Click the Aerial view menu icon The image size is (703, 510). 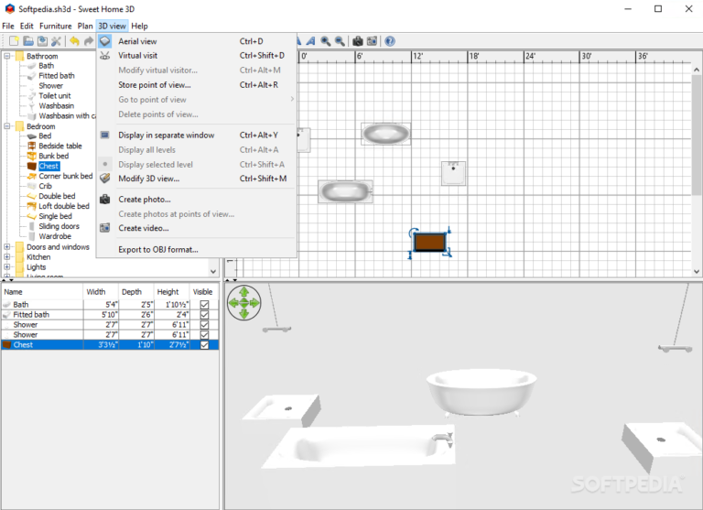(x=105, y=41)
